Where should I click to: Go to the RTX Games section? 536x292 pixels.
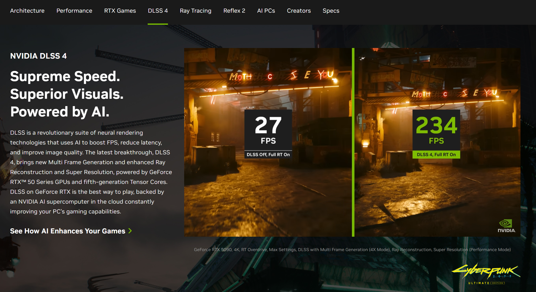[x=120, y=11]
